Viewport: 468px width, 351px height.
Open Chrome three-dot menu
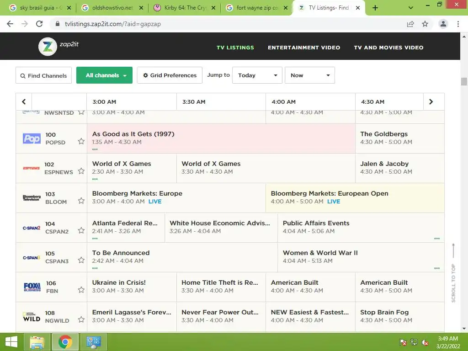[458, 24]
